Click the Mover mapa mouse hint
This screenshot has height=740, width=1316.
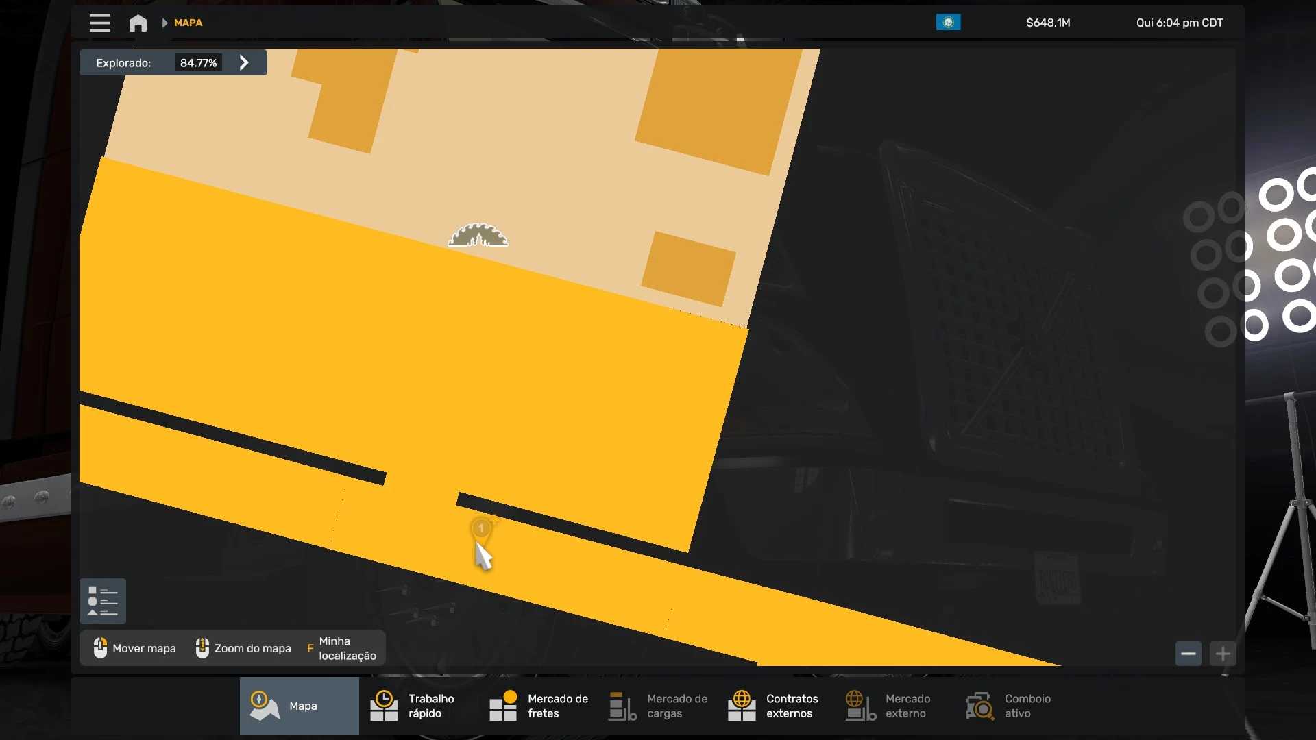click(134, 648)
